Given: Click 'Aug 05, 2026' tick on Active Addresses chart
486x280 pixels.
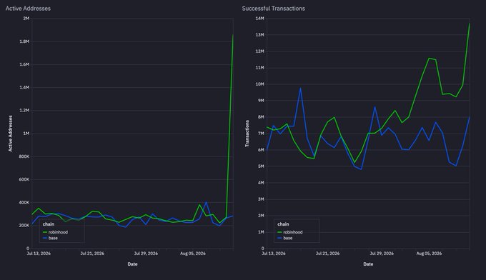Looking at the screenshot, I should pyautogui.click(x=193, y=254).
